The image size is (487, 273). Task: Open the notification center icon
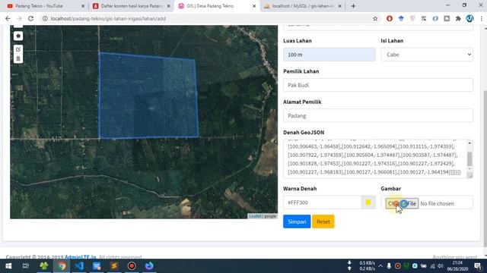pos(478,266)
